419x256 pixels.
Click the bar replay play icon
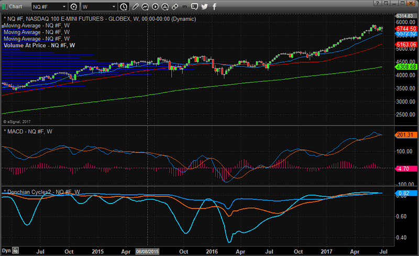point(155,7)
